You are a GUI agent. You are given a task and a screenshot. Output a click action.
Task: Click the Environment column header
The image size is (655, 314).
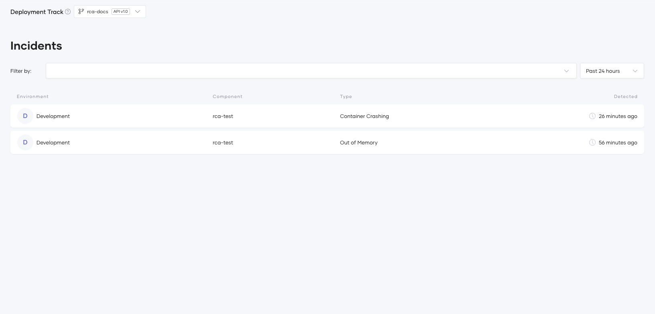coord(32,96)
